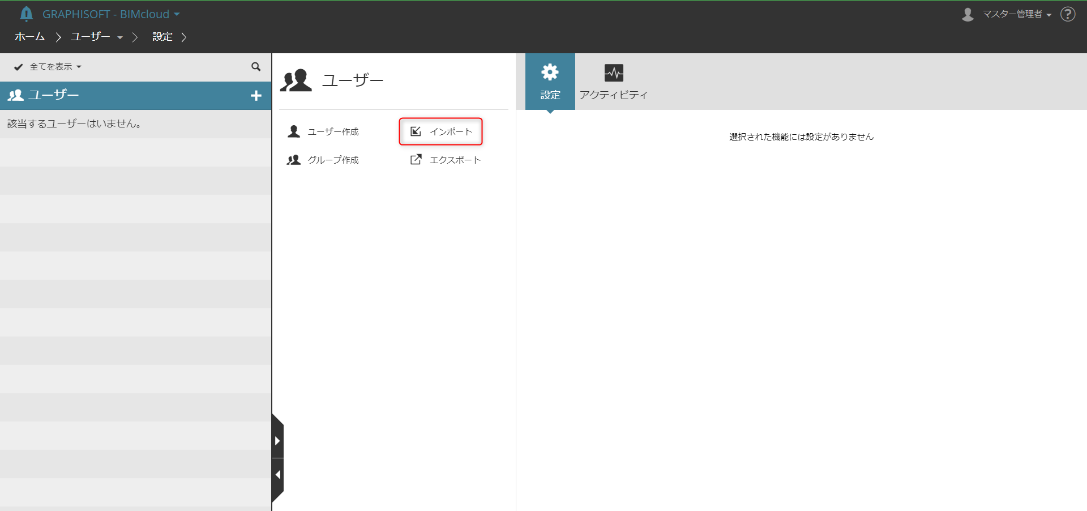Click インポート button

441,131
